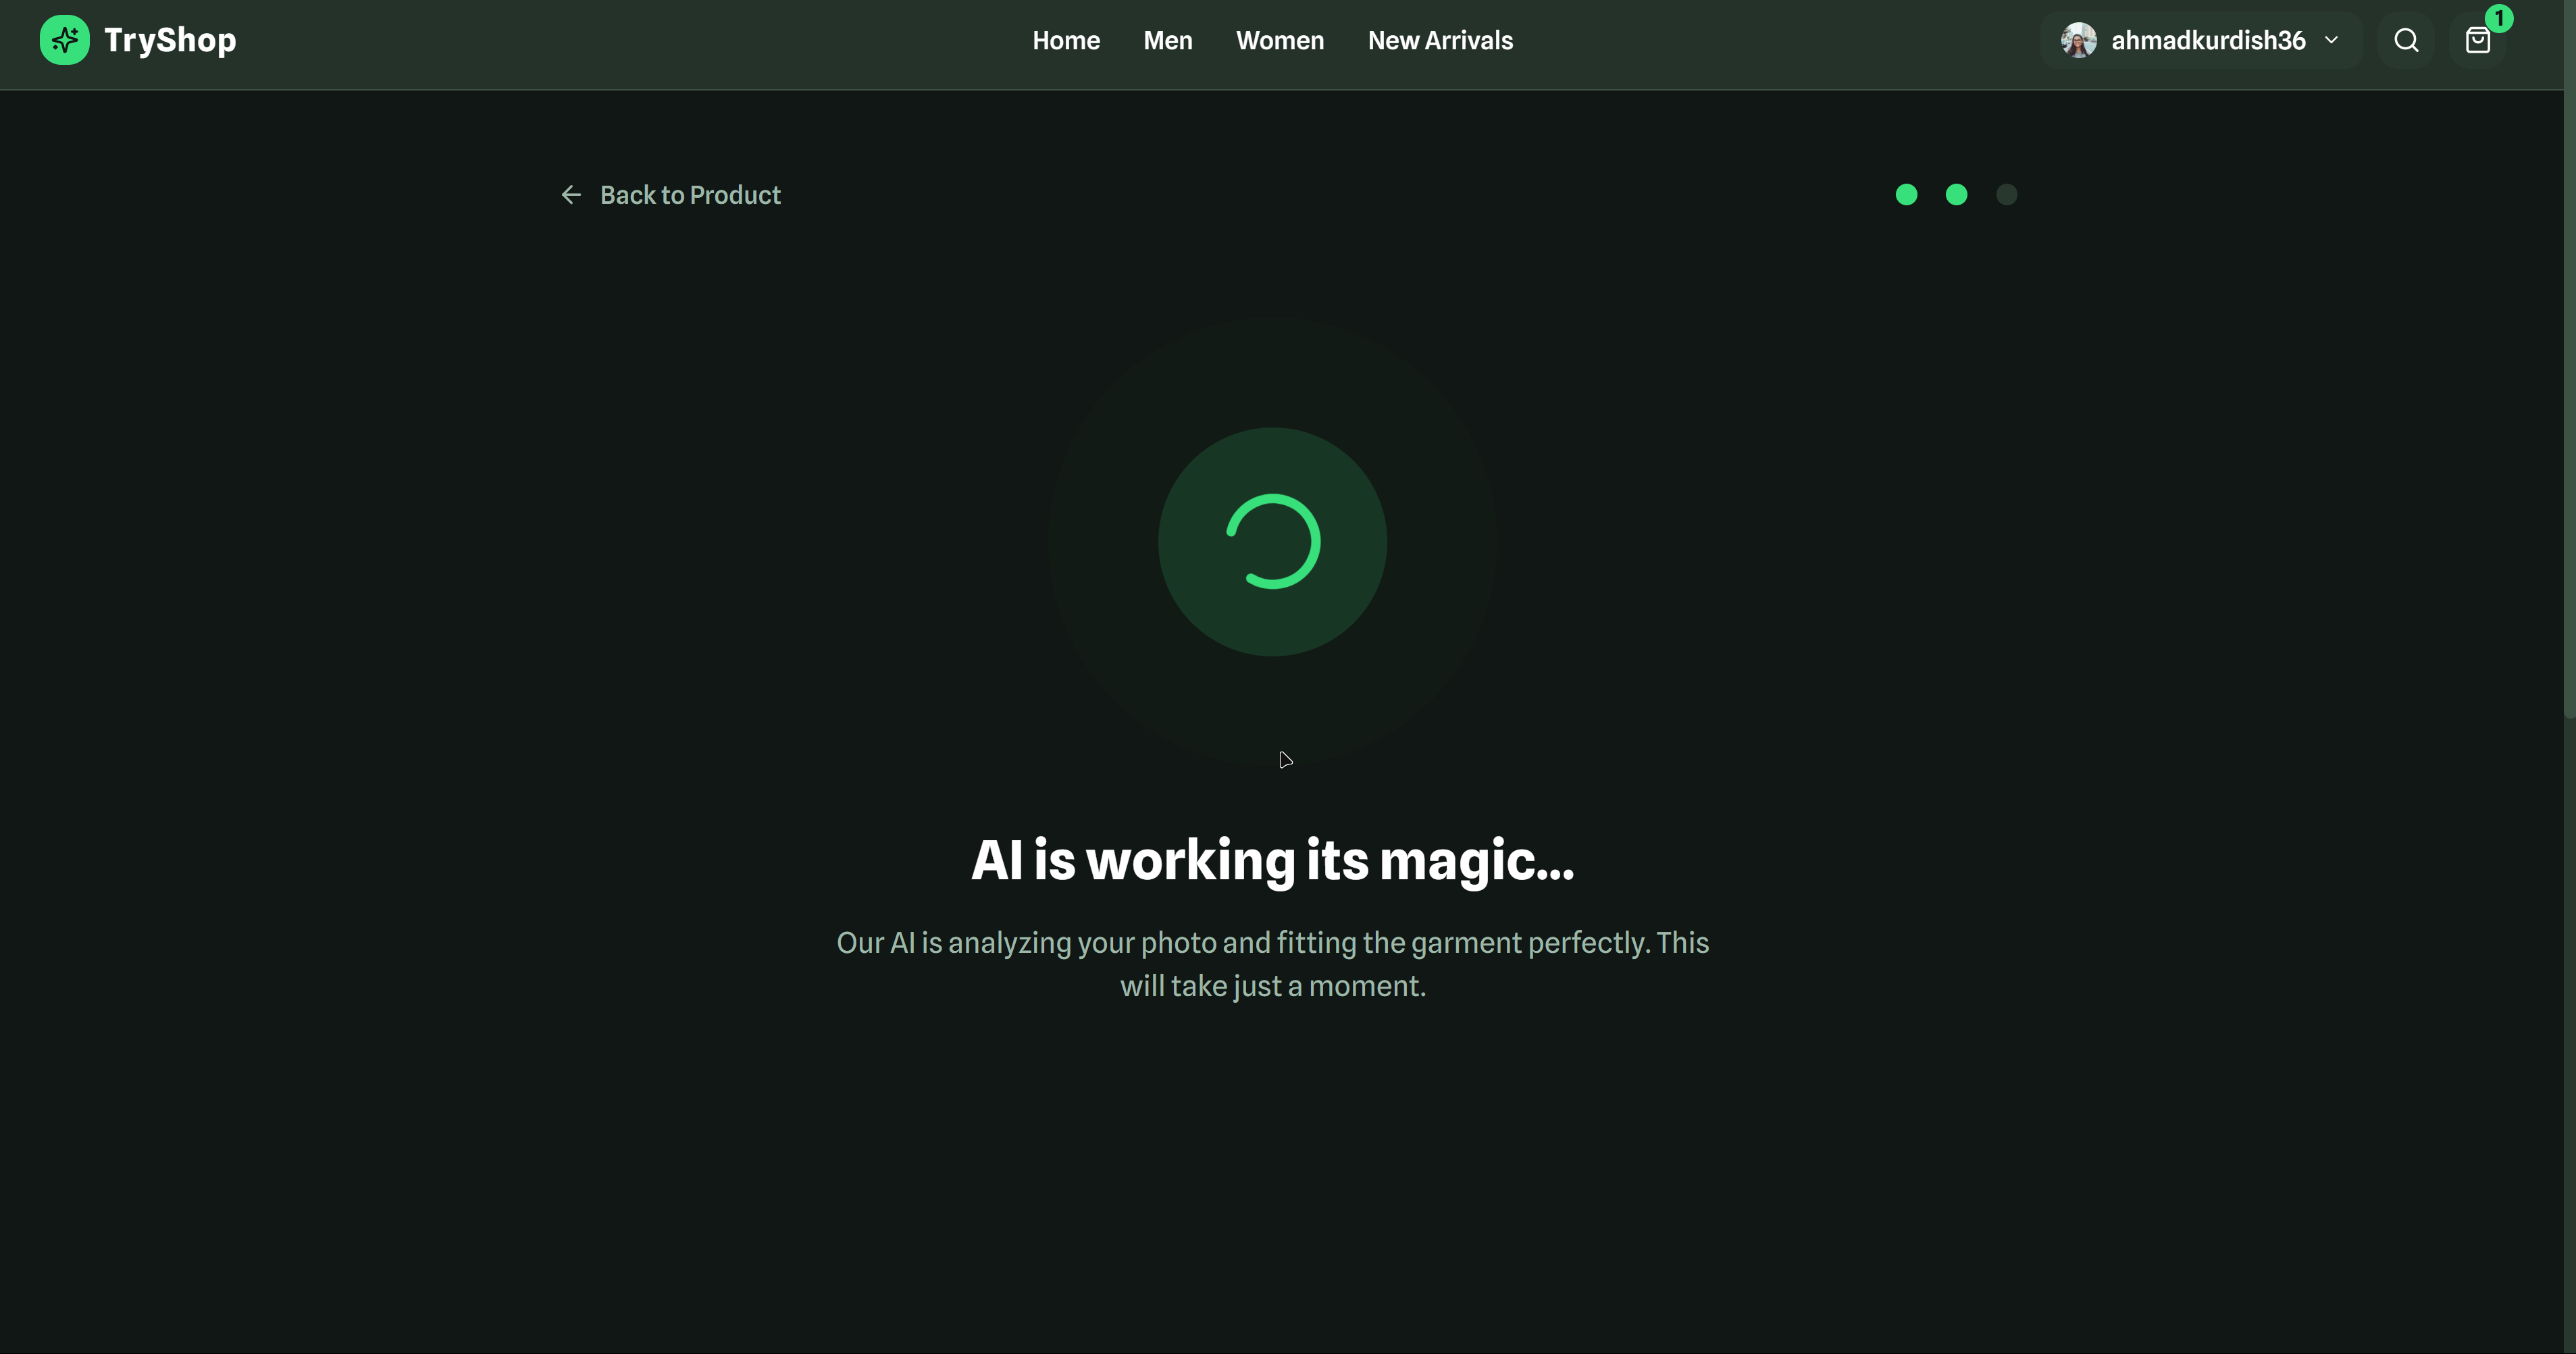The height and width of the screenshot is (1354, 2576).
Task: Open the Women category
Action: 1279,40
